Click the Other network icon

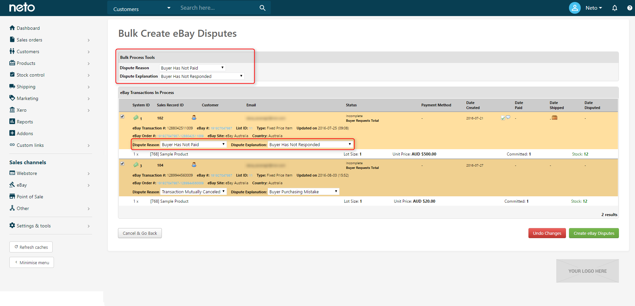(12, 208)
